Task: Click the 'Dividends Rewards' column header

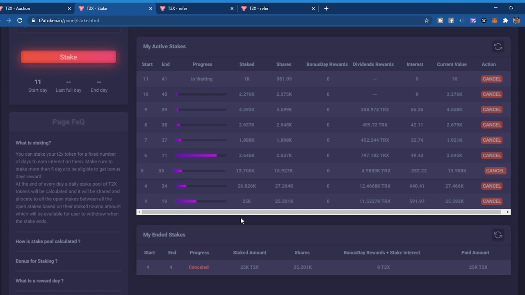Action: [x=373, y=64]
